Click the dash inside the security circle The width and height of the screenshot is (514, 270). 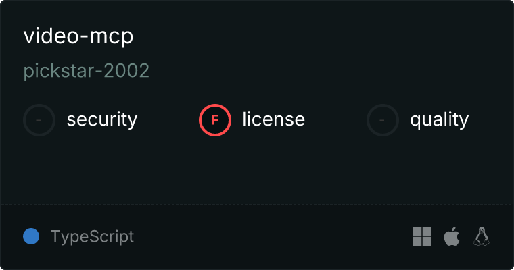pos(39,120)
